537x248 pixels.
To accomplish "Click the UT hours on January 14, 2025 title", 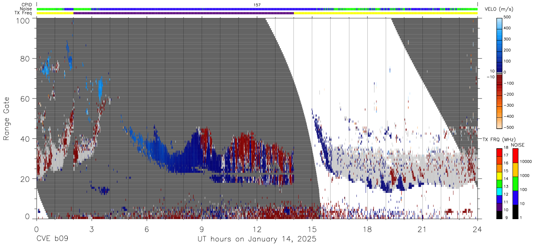I will click(x=257, y=239).
